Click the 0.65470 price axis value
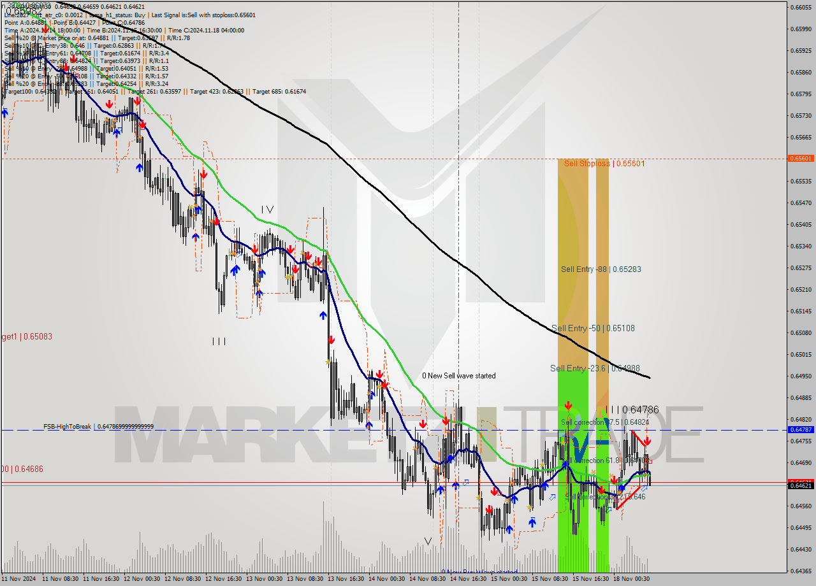Screen dimensions: 816x586 point(801,203)
